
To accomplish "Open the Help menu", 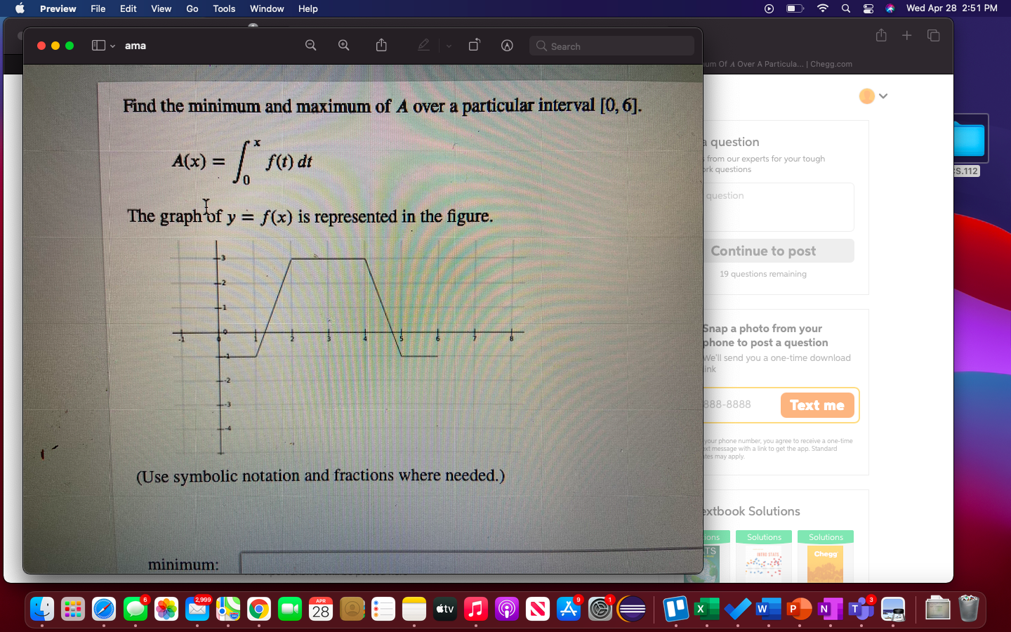I will pyautogui.click(x=308, y=8).
